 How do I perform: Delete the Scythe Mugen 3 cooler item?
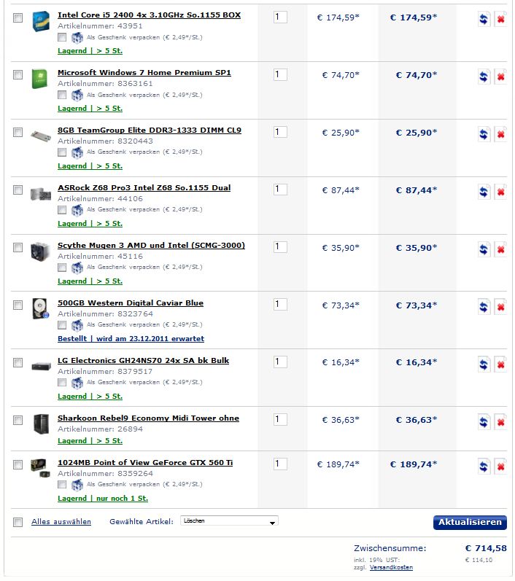click(x=500, y=249)
